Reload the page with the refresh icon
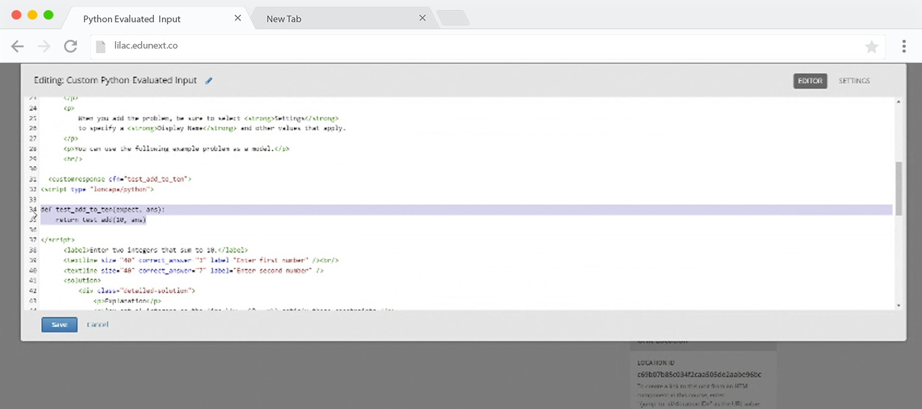The width and height of the screenshot is (922, 409). click(x=70, y=47)
